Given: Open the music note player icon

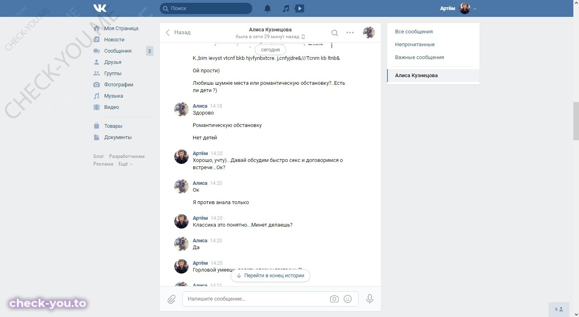Looking at the screenshot, I should pos(286,8).
